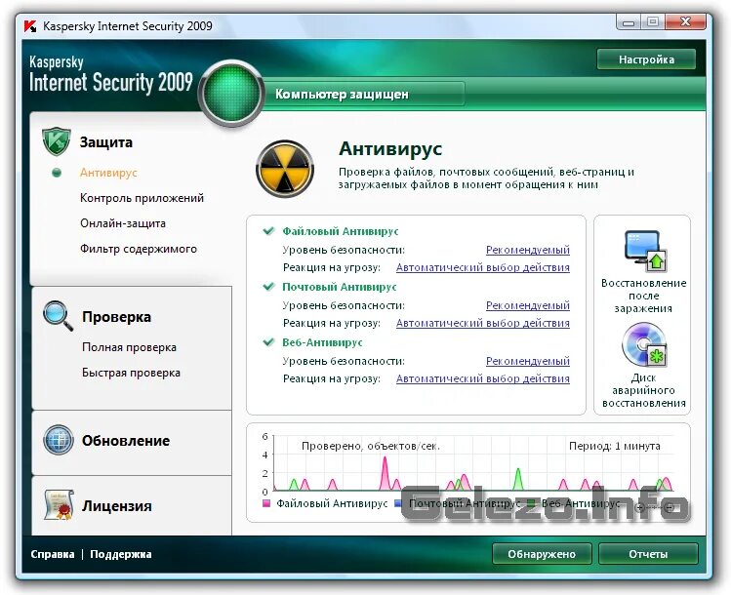Toggle the Файловый Антивирус checkmark
Screen dimensions: 731x595
click(268, 230)
